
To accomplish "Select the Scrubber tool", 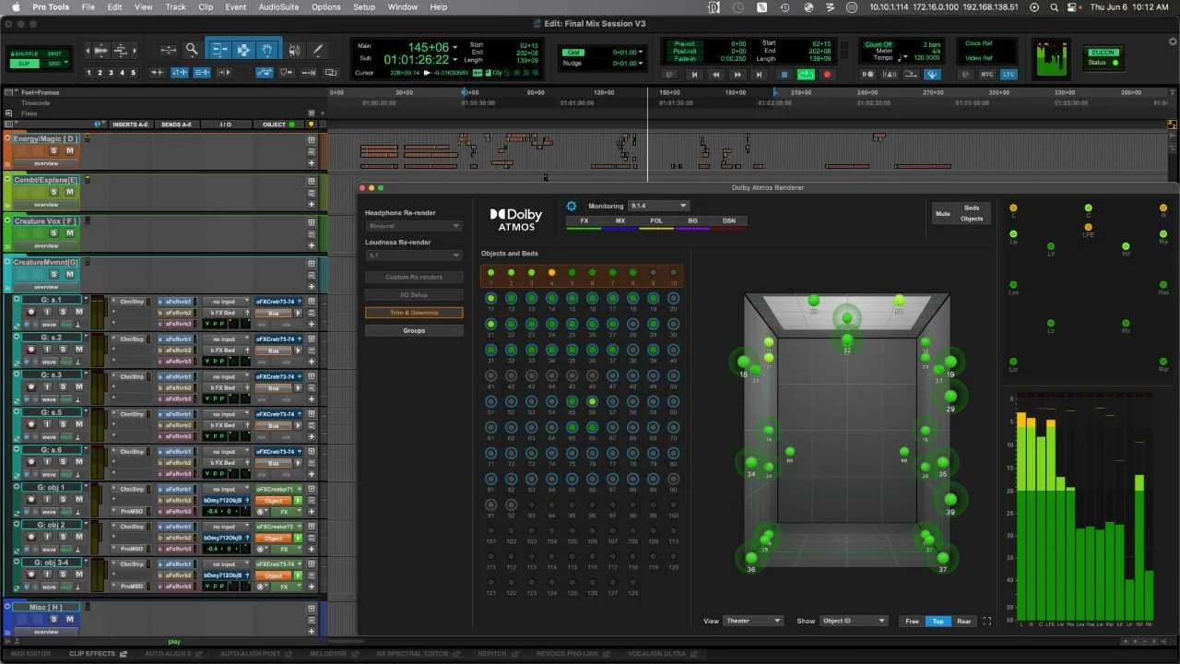I will click(x=294, y=50).
